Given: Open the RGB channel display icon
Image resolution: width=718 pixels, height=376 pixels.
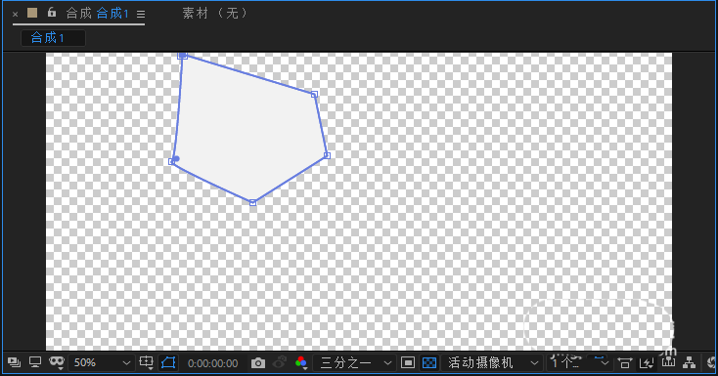Looking at the screenshot, I should pyautogui.click(x=301, y=363).
